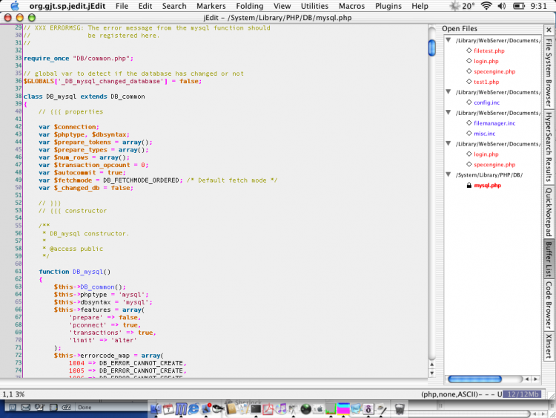Select filemanager.inc in the buffer list

coord(494,123)
